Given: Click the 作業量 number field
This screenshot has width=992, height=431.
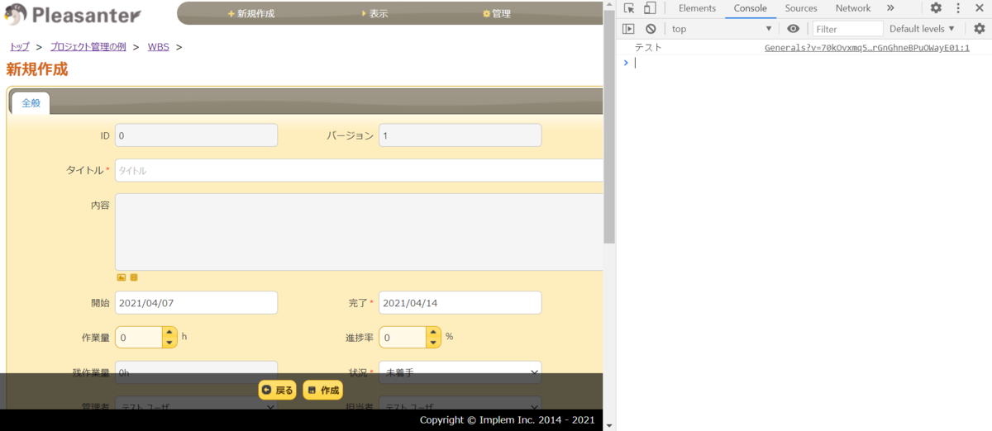Looking at the screenshot, I should click(139, 337).
